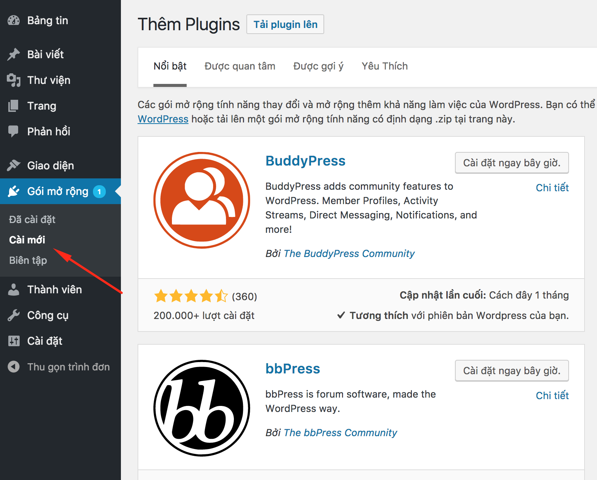Open Bài viết menu item
The height and width of the screenshot is (480, 597).
click(x=60, y=54)
